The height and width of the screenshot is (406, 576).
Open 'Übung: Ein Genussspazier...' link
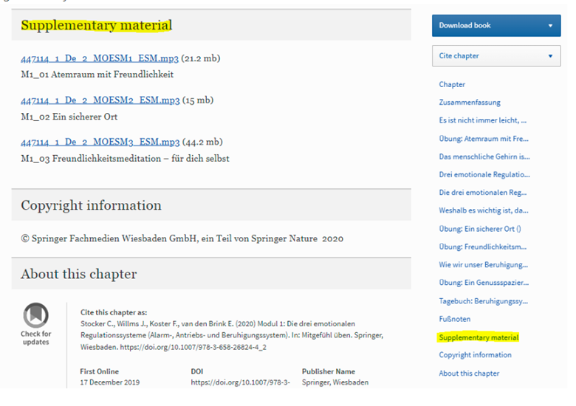coord(484,283)
